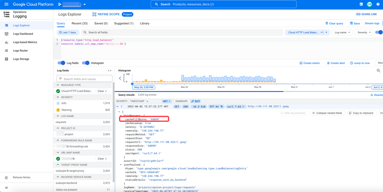The image size is (383, 192).
Task: Switch to the Recent (33) tab
Action: coord(79,23)
